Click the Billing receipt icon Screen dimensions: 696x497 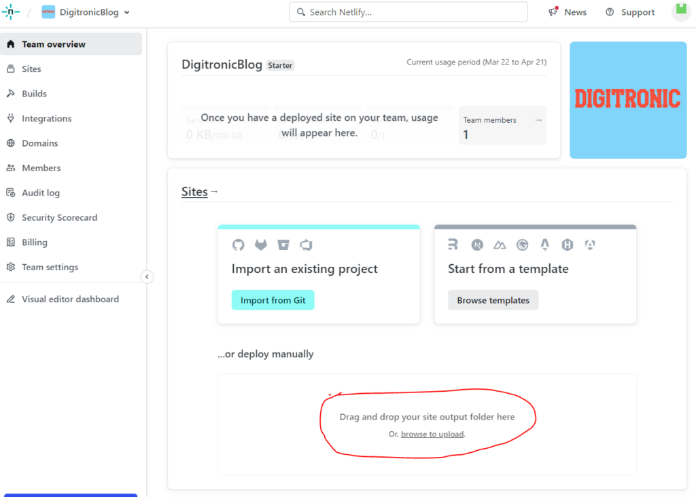(x=11, y=242)
